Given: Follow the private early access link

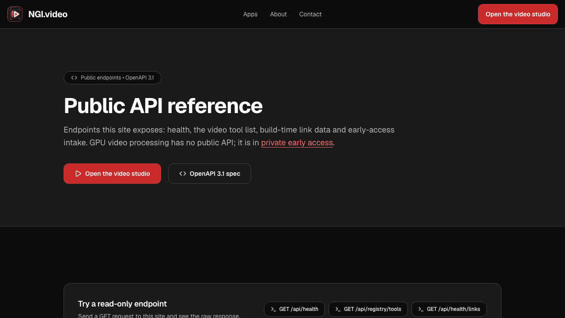Looking at the screenshot, I should [297, 143].
